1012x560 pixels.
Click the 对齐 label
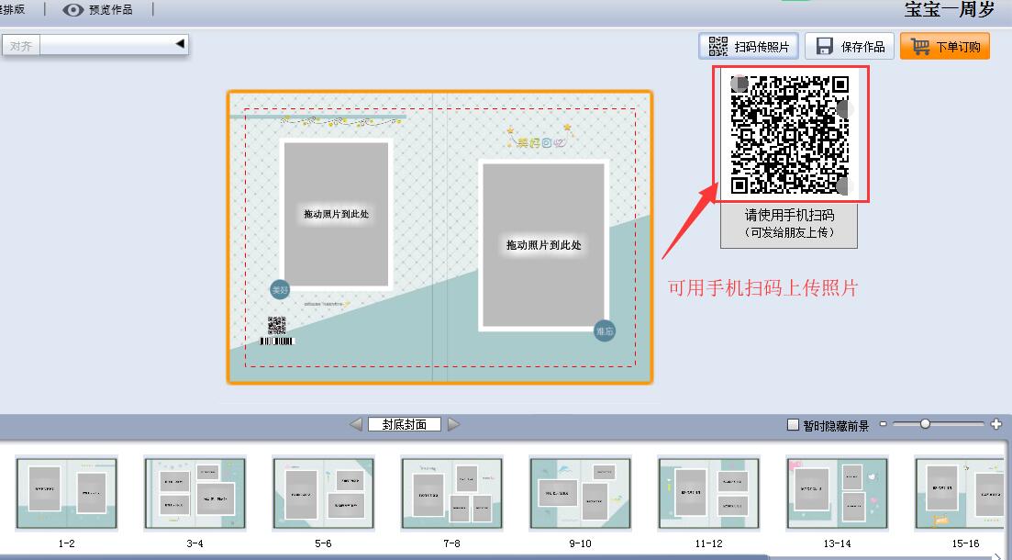click(21, 46)
